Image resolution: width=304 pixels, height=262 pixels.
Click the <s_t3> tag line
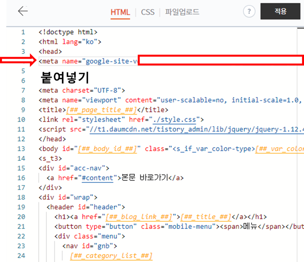(x=50, y=158)
